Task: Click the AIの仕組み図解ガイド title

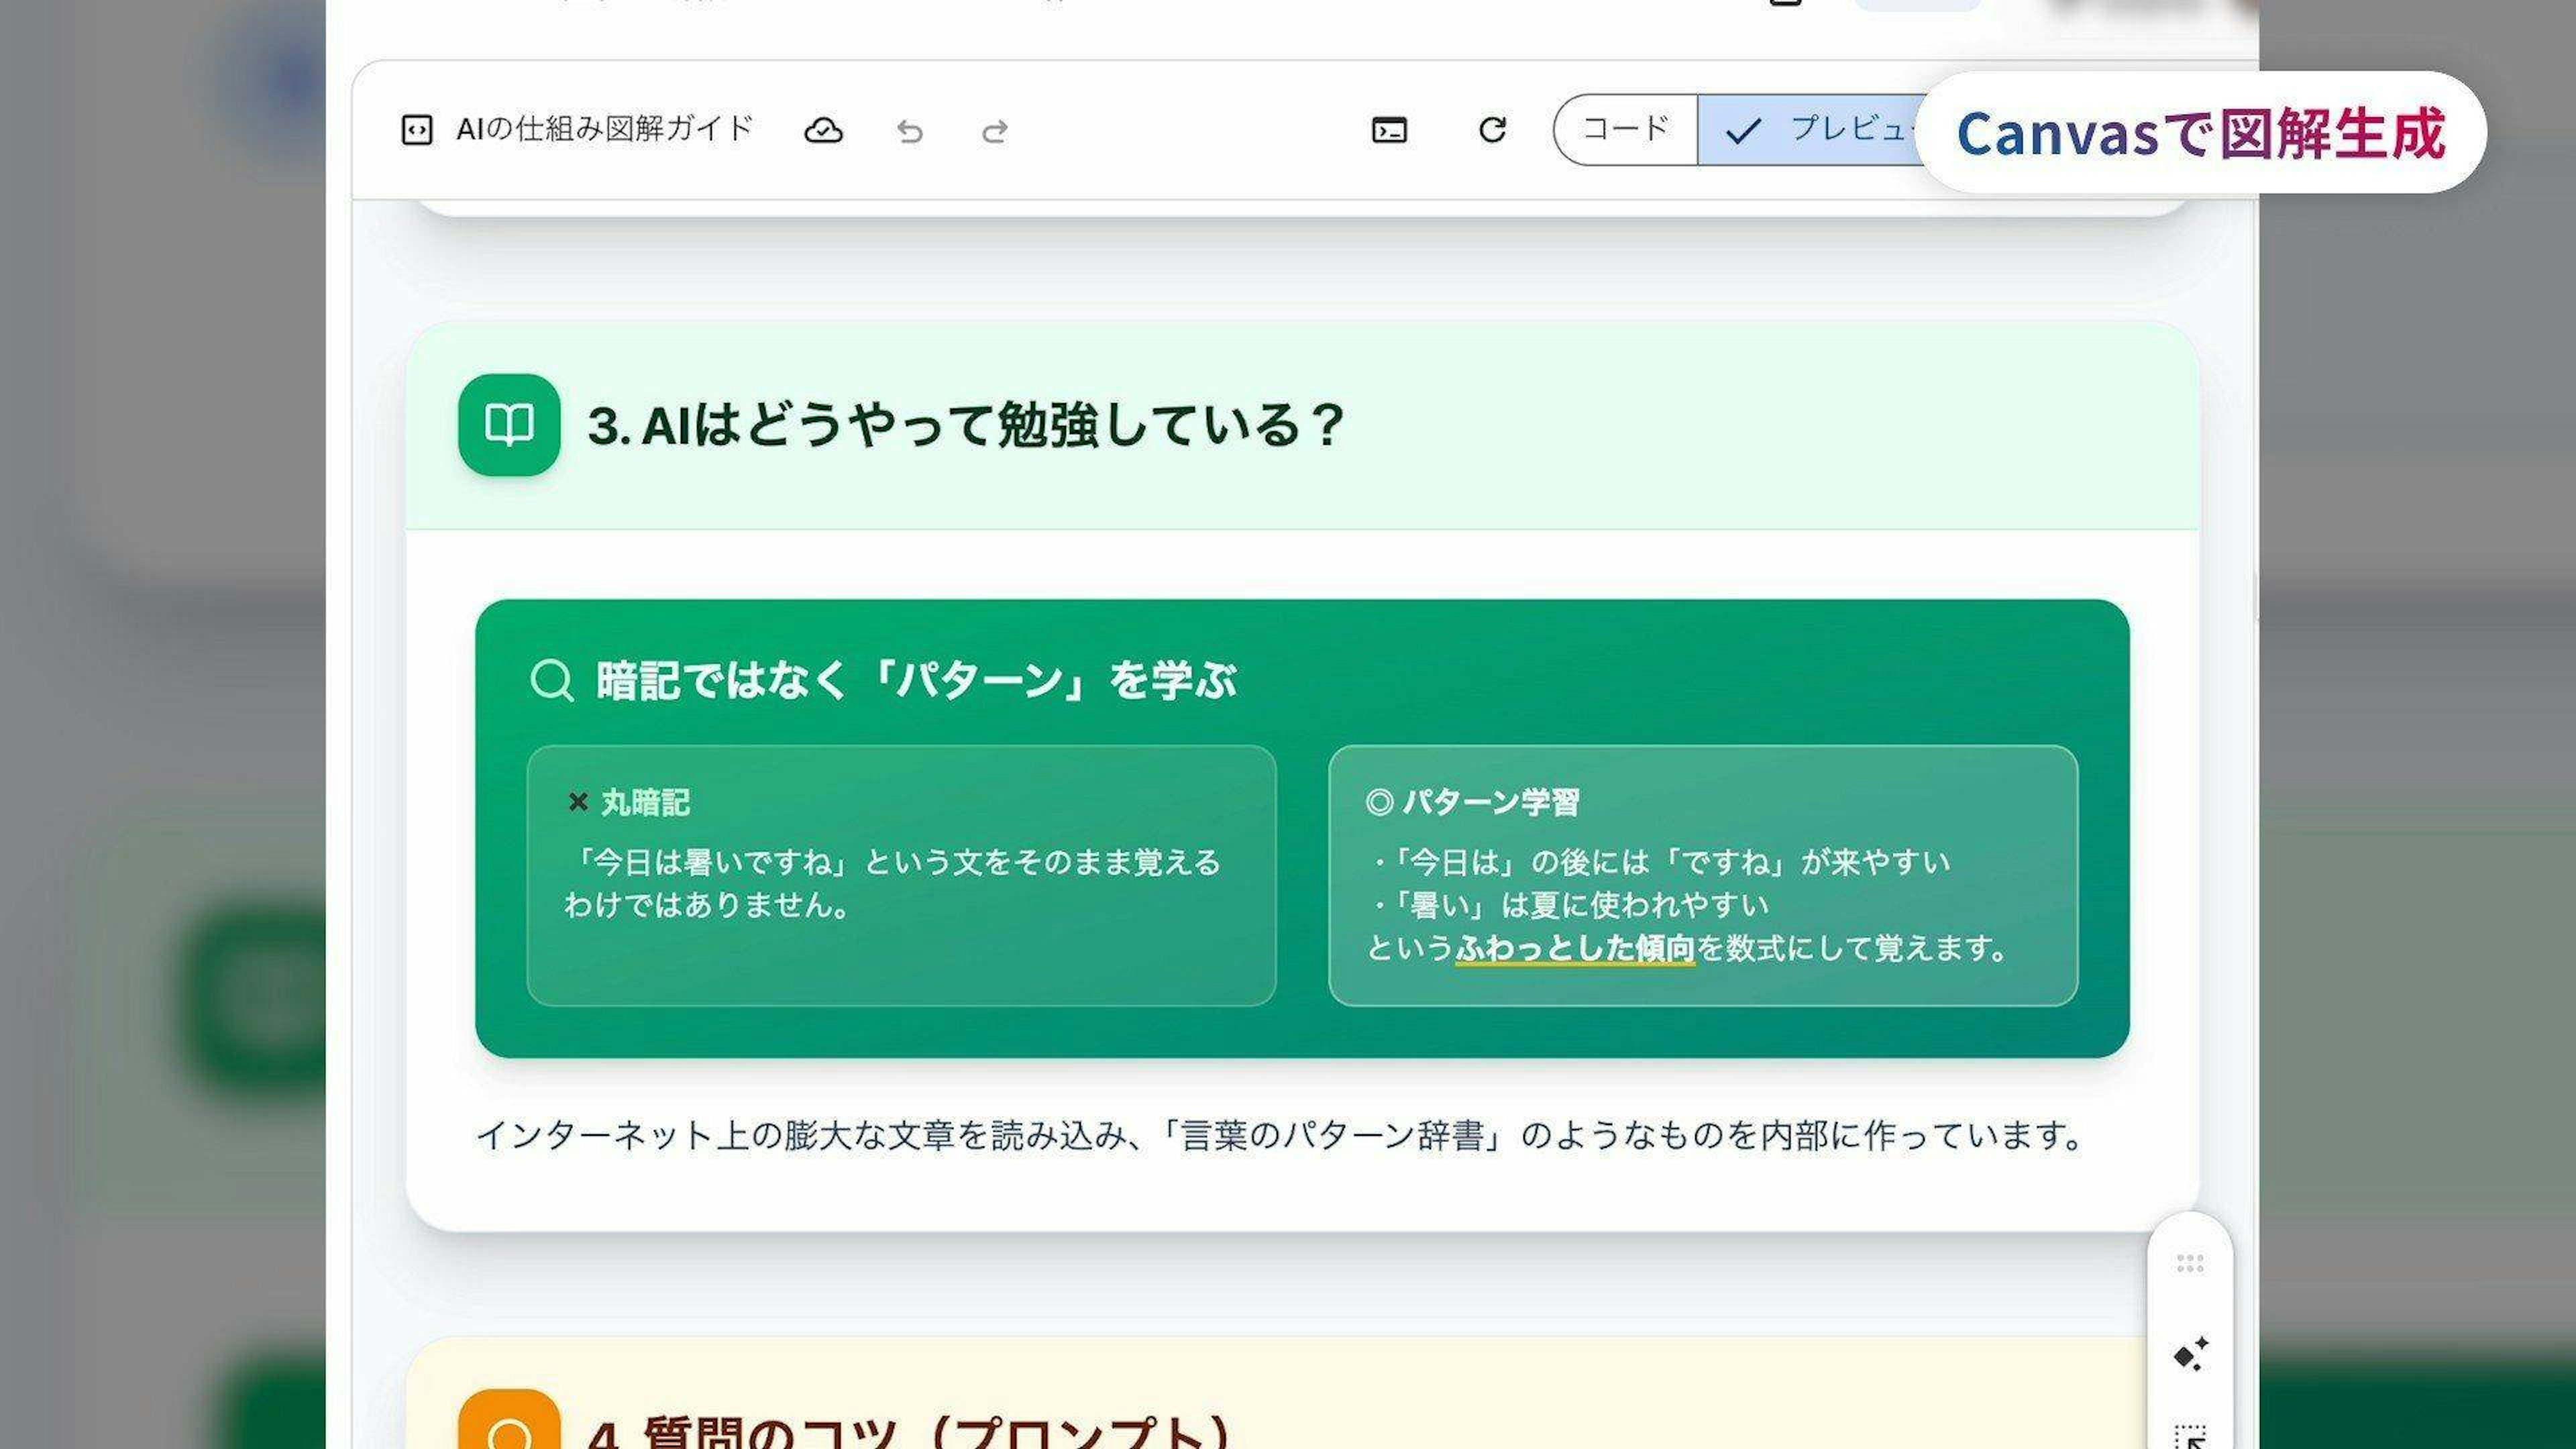Action: (604, 130)
